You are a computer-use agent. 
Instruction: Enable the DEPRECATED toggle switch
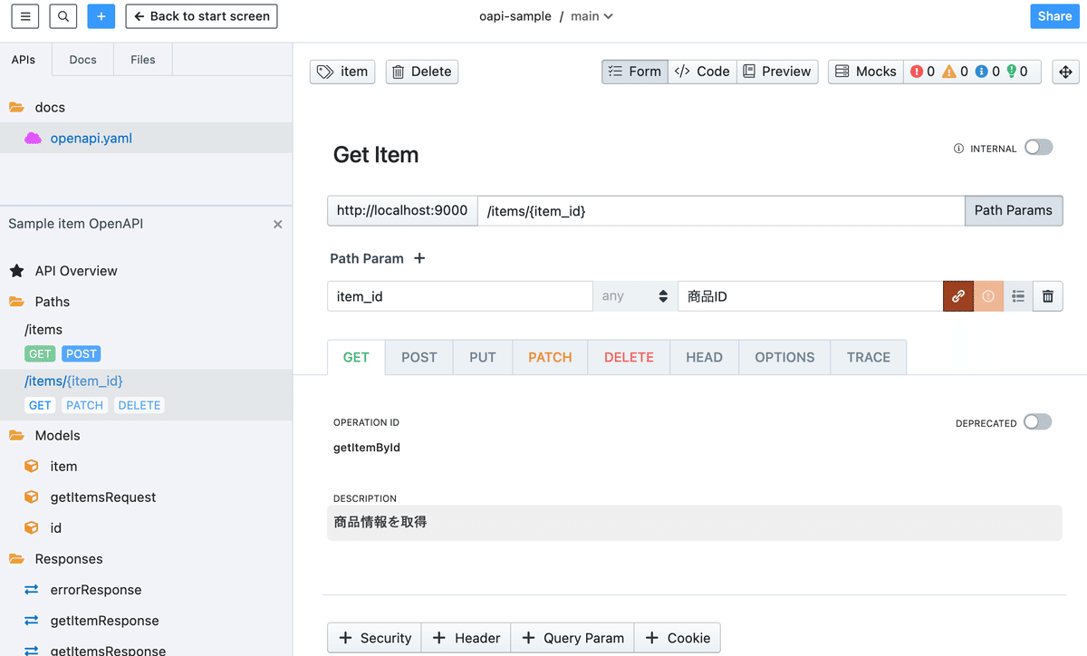click(x=1037, y=422)
